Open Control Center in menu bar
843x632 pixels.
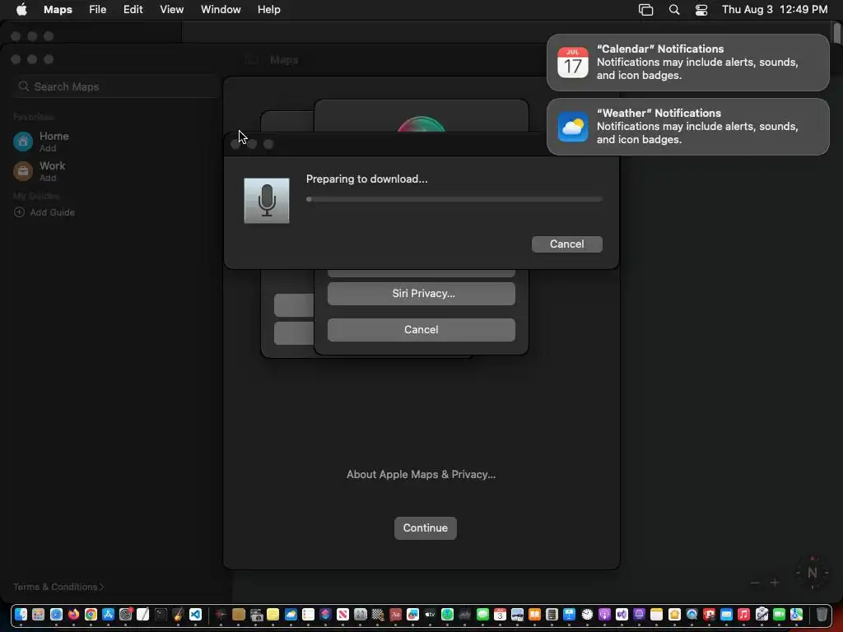coord(701,9)
